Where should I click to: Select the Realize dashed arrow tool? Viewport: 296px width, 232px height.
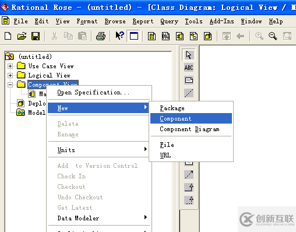pyautogui.click(x=189, y=200)
